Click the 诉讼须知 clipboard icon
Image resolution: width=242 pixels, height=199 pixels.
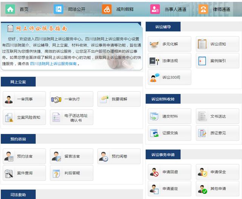point(202,44)
